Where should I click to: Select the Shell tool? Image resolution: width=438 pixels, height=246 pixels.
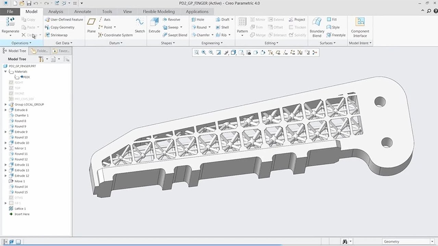222,27
